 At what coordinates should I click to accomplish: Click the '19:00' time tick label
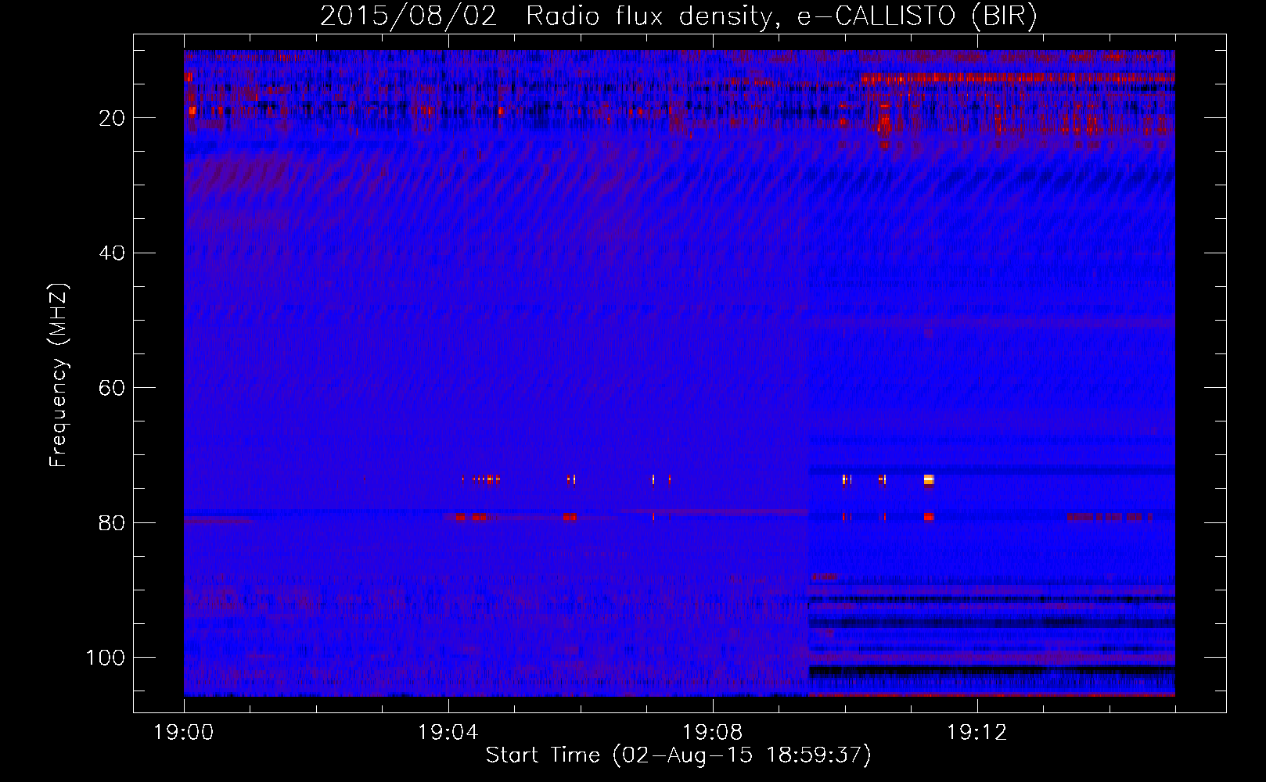184,733
